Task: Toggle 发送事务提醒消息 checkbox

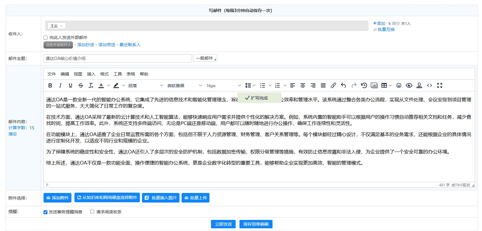Action: pyautogui.click(x=46, y=212)
